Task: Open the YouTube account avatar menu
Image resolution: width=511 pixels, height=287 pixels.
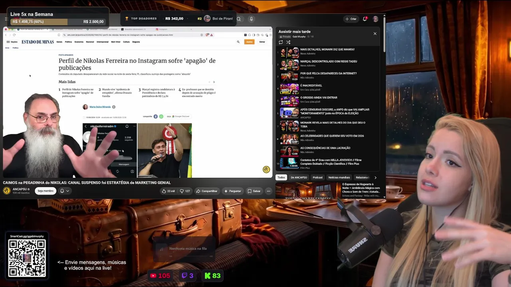Action: coord(375,19)
